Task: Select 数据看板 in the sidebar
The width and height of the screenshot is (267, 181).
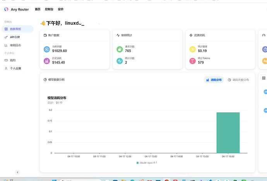Action: click(17, 29)
